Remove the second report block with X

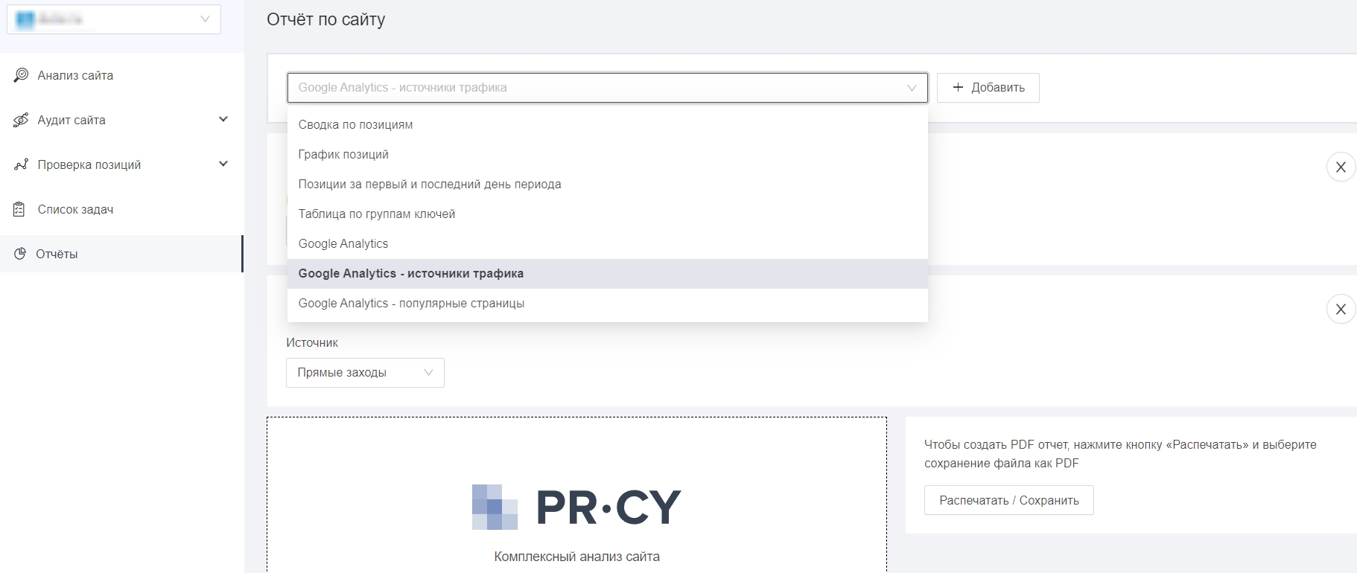coord(1340,310)
